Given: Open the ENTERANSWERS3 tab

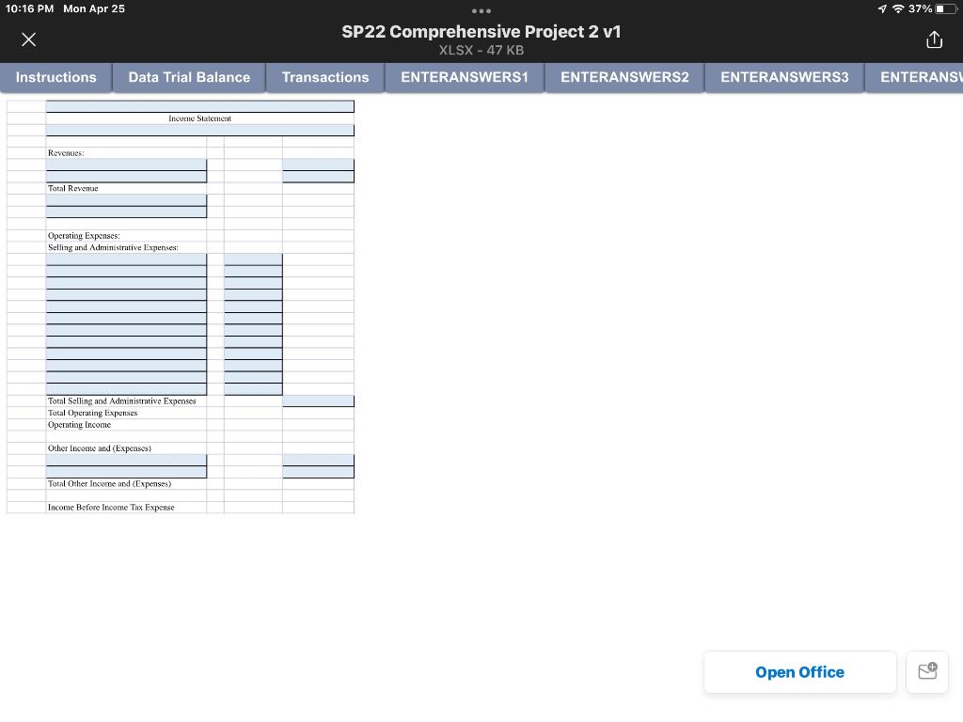Looking at the screenshot, I should click(x=784, y=77).
